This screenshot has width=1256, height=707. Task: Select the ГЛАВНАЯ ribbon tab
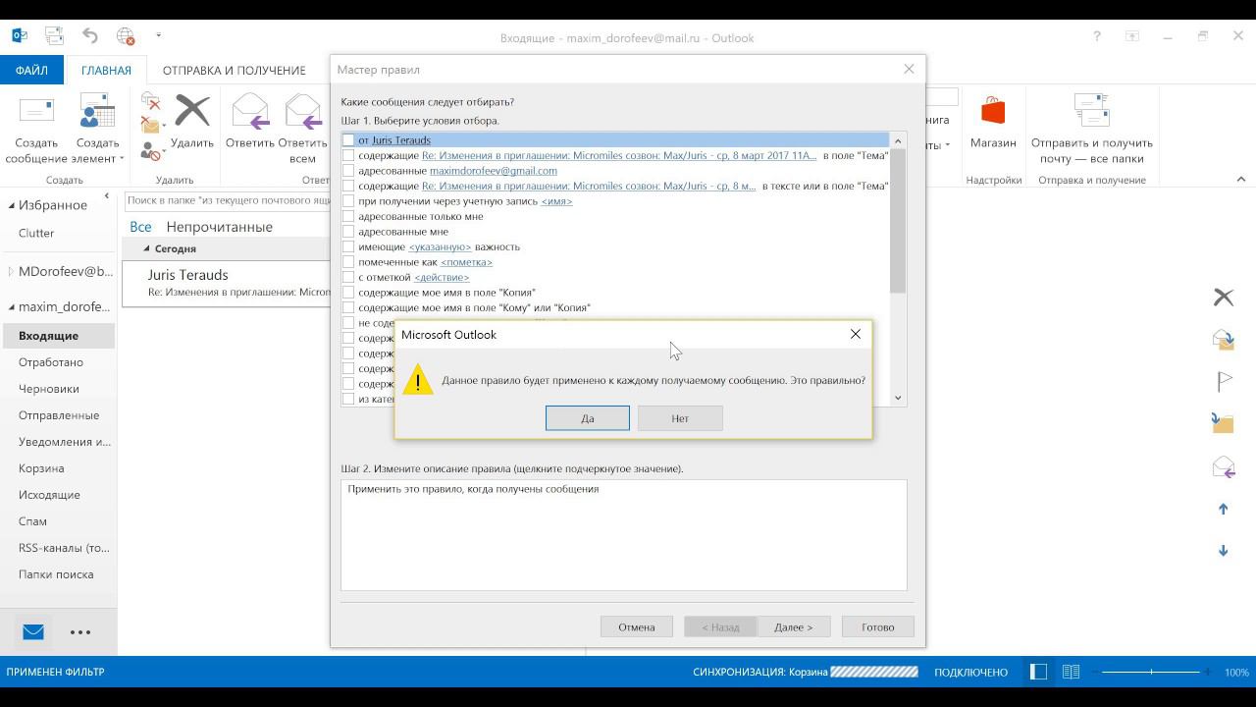pyautogui.click(x=106, y=71)
